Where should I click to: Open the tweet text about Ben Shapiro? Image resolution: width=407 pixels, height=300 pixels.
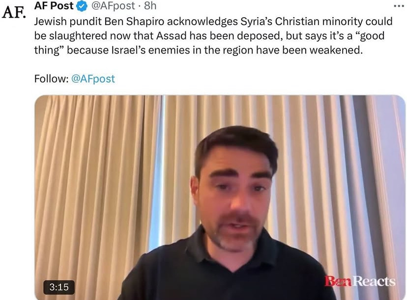(213, 36)
